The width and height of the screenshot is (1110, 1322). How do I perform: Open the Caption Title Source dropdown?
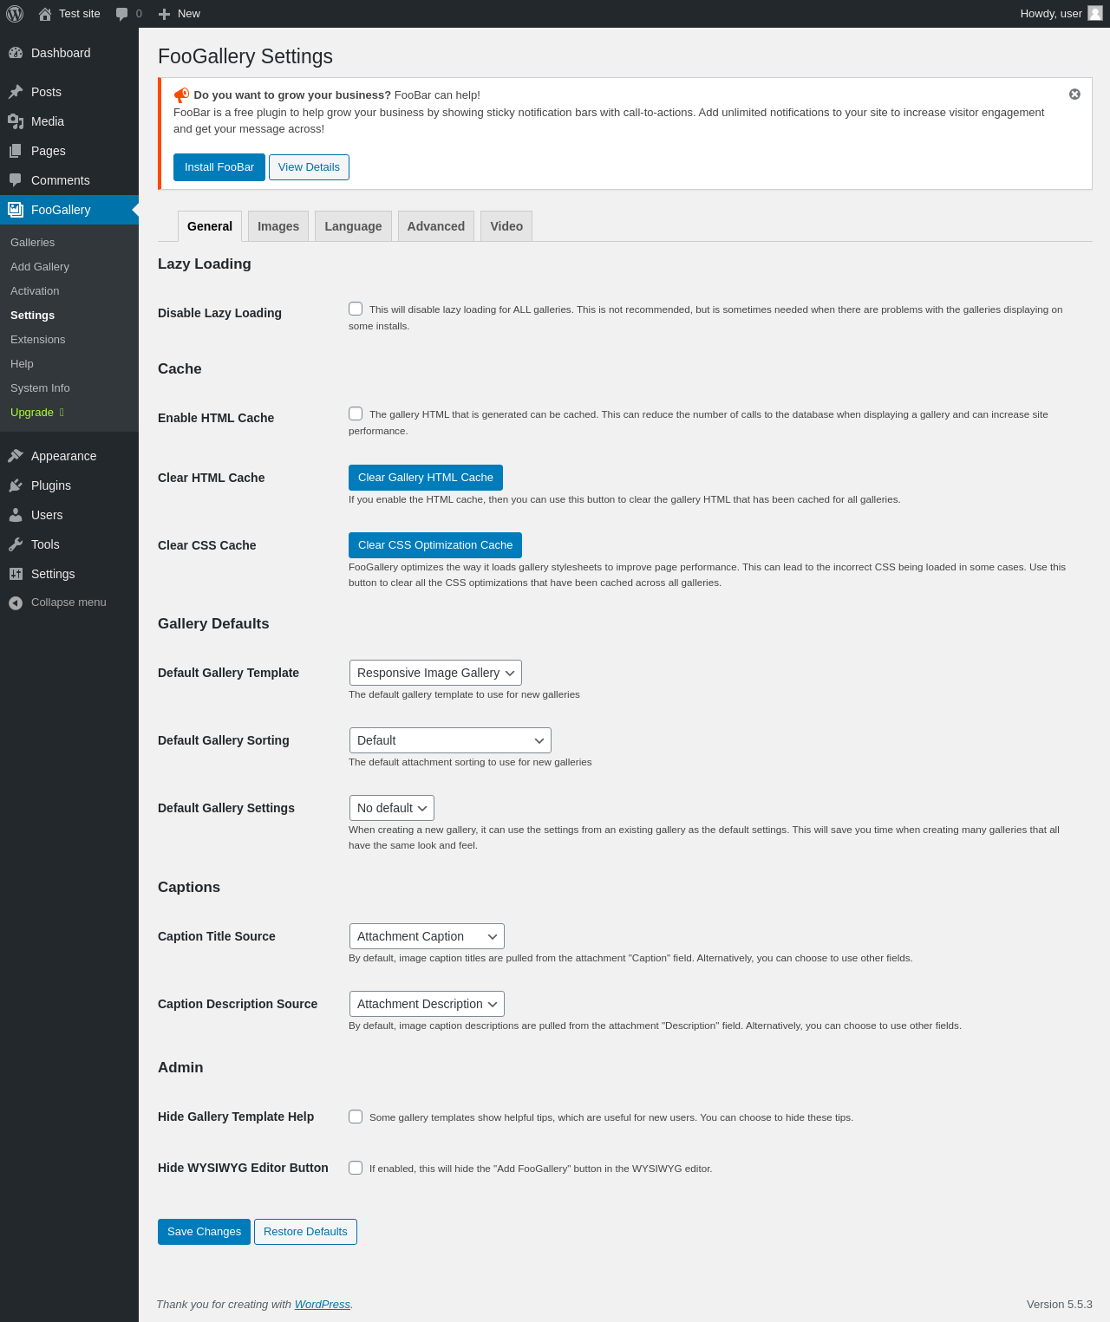pyautogui.click(x=427, y=936)
